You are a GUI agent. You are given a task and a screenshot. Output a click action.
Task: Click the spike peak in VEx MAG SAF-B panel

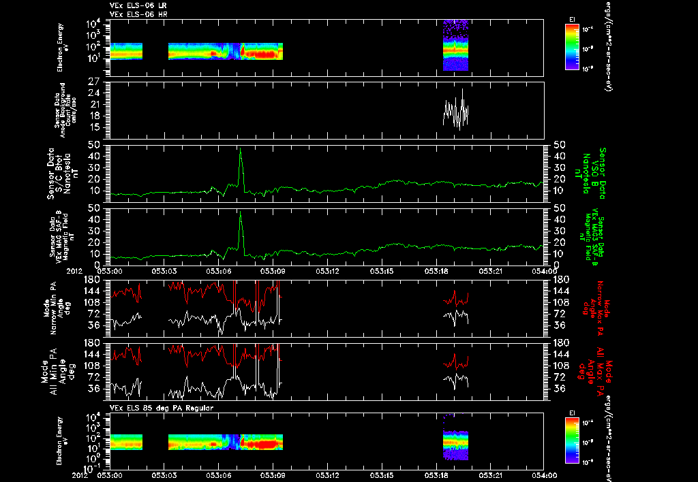[x=241, y=212]
